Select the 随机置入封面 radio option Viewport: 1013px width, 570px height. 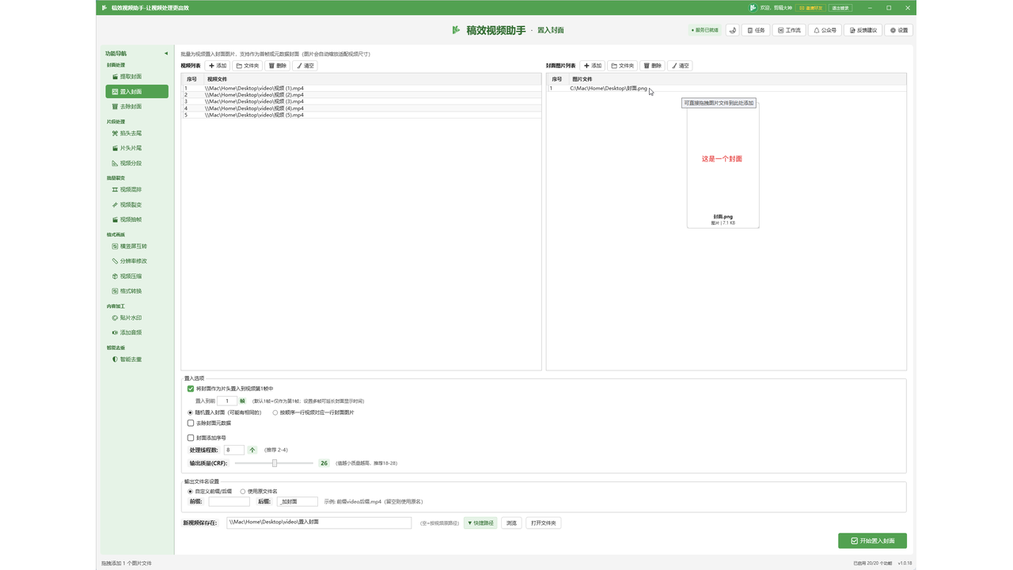click(190, 412)
